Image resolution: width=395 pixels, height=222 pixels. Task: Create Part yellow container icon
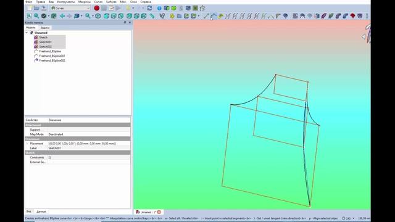click(172, 16)
